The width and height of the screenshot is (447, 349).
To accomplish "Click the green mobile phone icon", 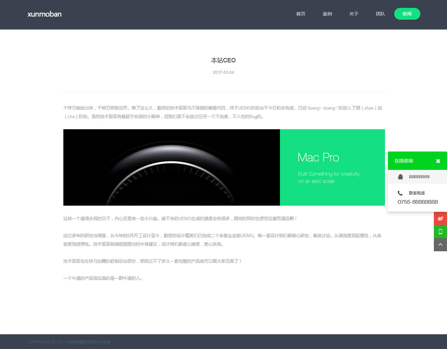I will click(x=440, y=232).
